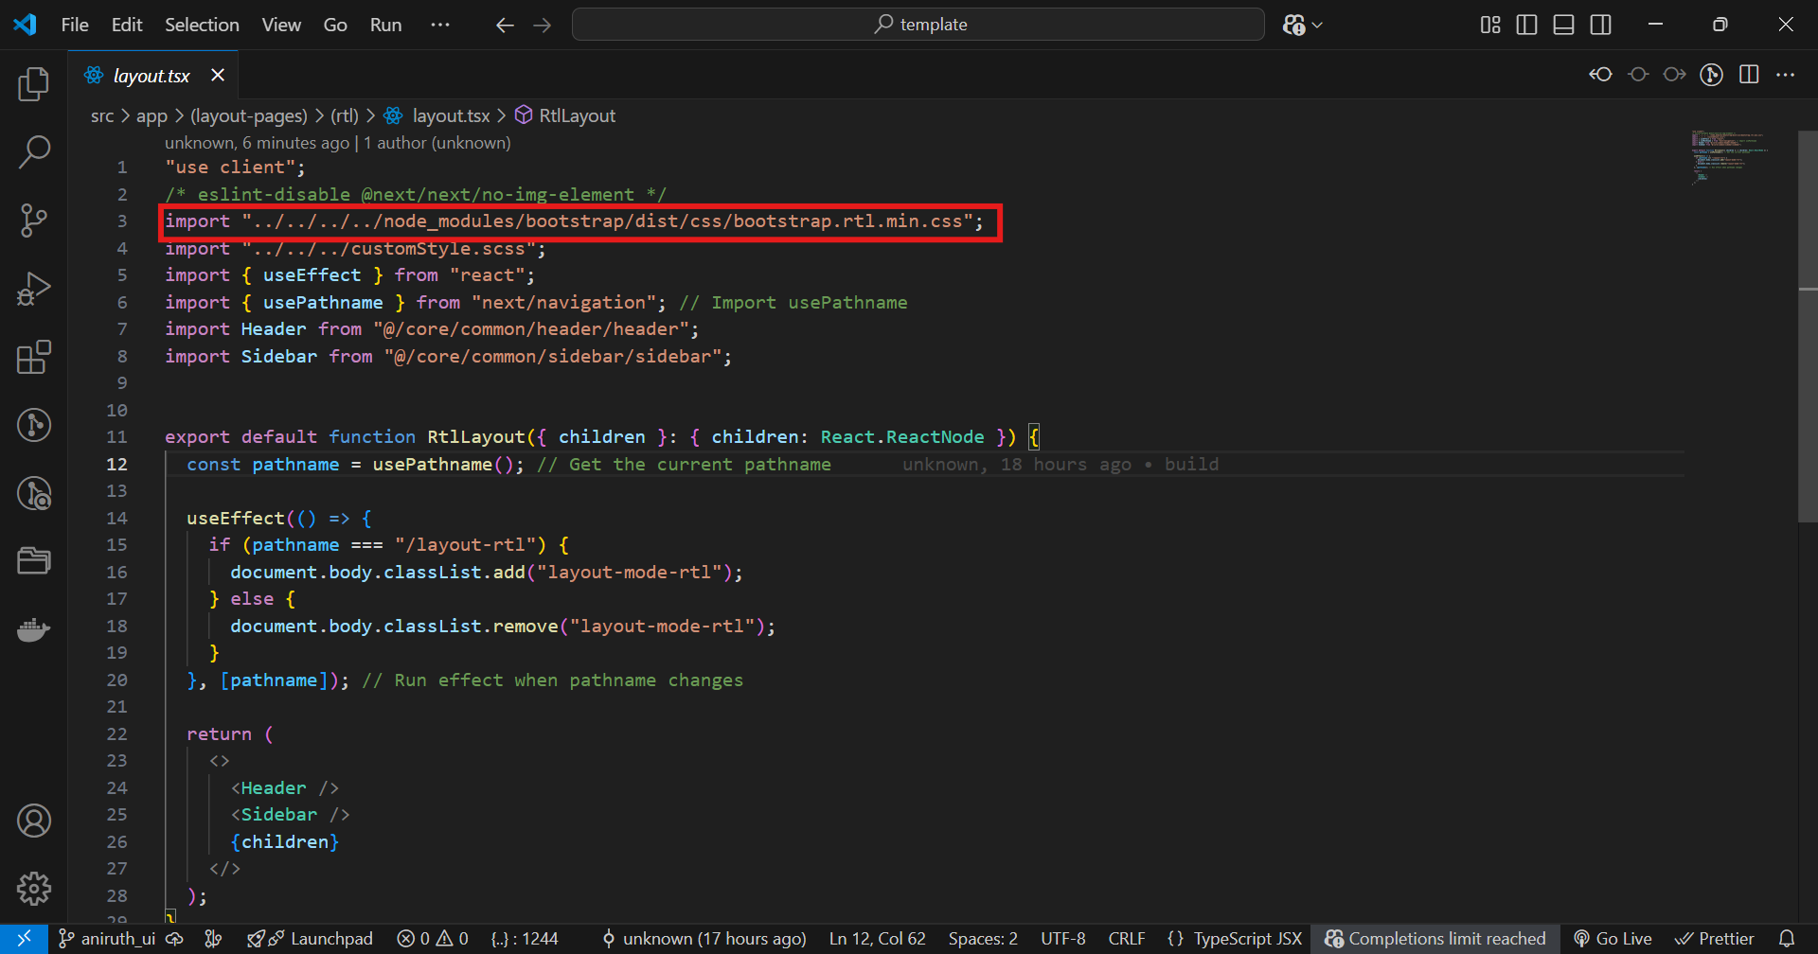Toggle the bottom panel layout button
Viewport: 1818px width, 954px height.
1563,25
